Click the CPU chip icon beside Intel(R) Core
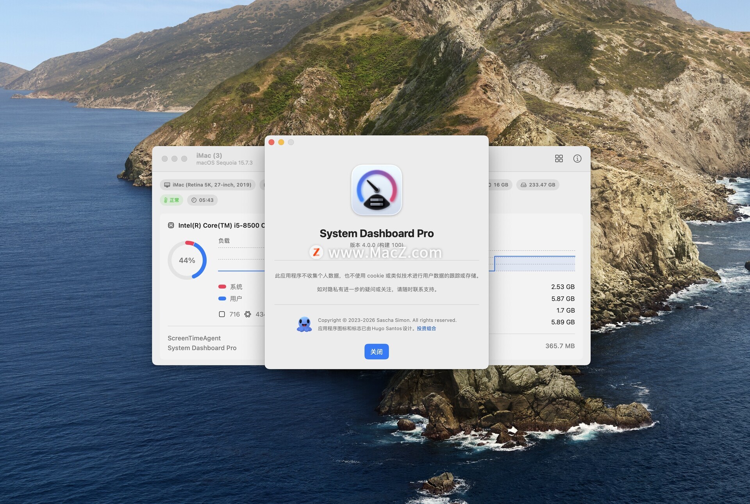Image resolution: width=750 pixels, height=504 pixels. 171,225
